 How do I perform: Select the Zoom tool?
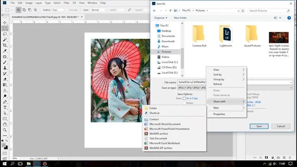coord(5,130)
